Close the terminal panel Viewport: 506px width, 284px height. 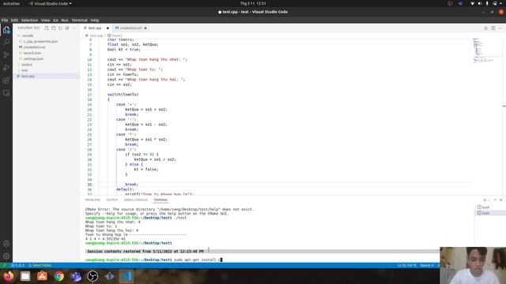click(501, 200)
